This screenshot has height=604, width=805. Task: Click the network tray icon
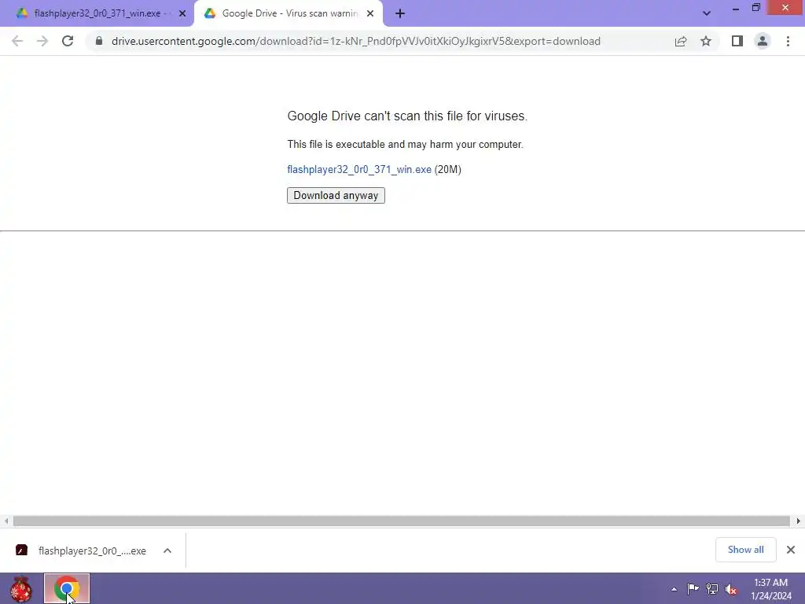[712, 588]
